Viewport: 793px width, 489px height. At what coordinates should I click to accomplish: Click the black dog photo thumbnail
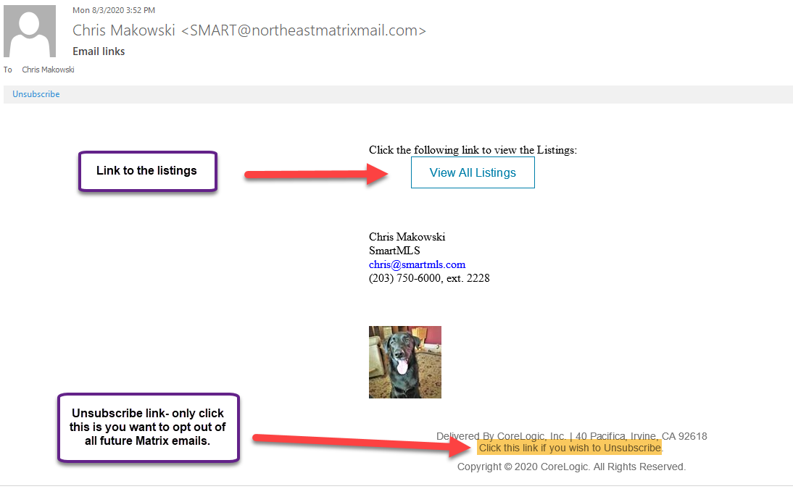coord(404,361)
